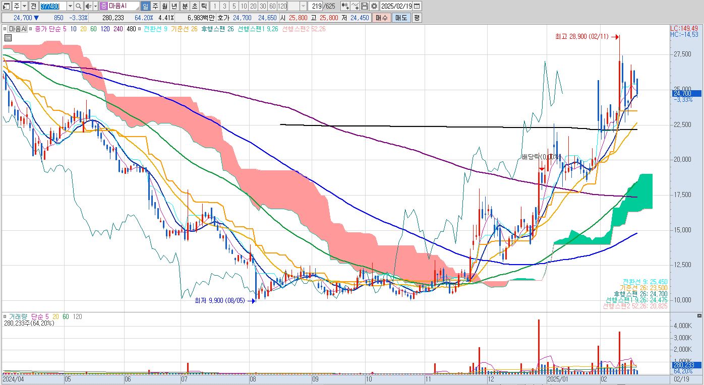Click the 최저 9,900 (08/05) marker label
704x385 pixels.
[219, 300]
